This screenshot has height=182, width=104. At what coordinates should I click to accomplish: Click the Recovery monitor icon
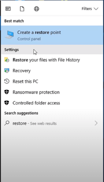7,71
